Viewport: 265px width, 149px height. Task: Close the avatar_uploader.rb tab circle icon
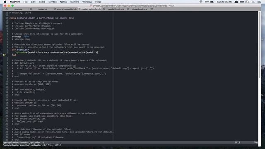79,9
